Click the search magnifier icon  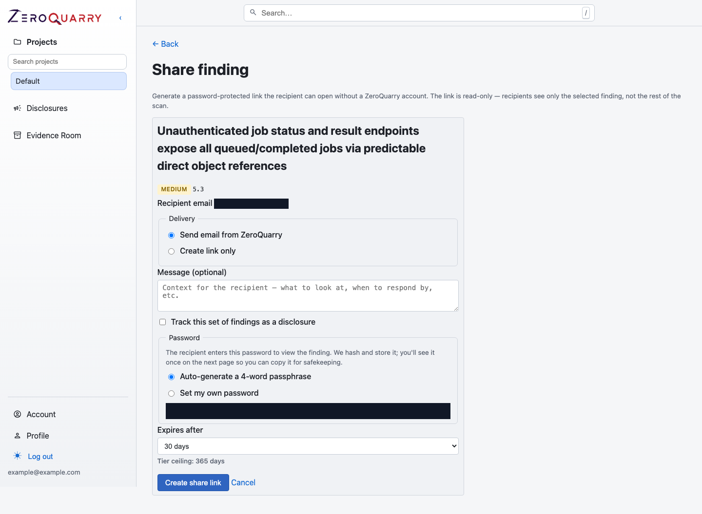253,13
